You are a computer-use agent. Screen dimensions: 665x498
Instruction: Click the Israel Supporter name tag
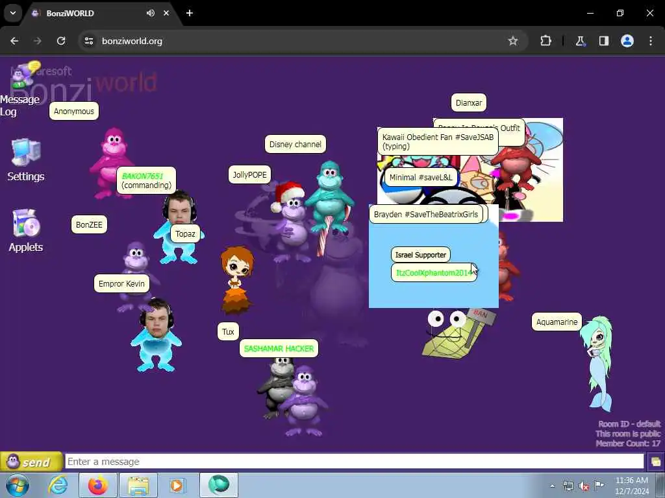421,255
